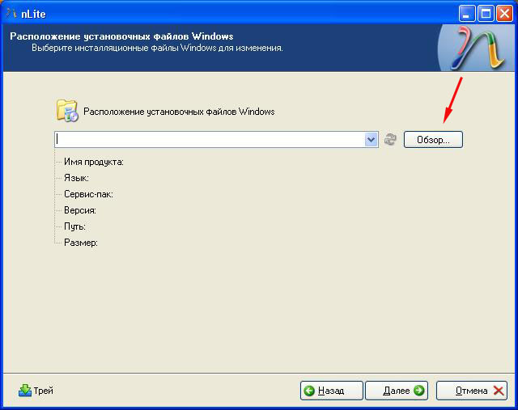Screen dimensions: 518x410
Task: Click the folder icon beside location label
Action: (67, 111)
